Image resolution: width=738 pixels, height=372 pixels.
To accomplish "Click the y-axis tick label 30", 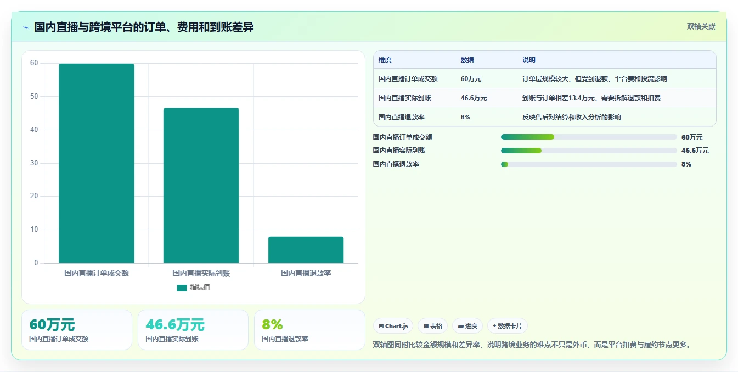I will 34,163.
